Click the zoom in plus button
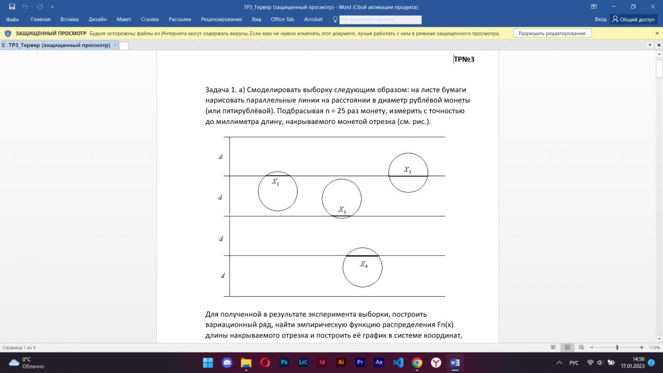The height and width of the screenshot is (373, 663). 641,348
